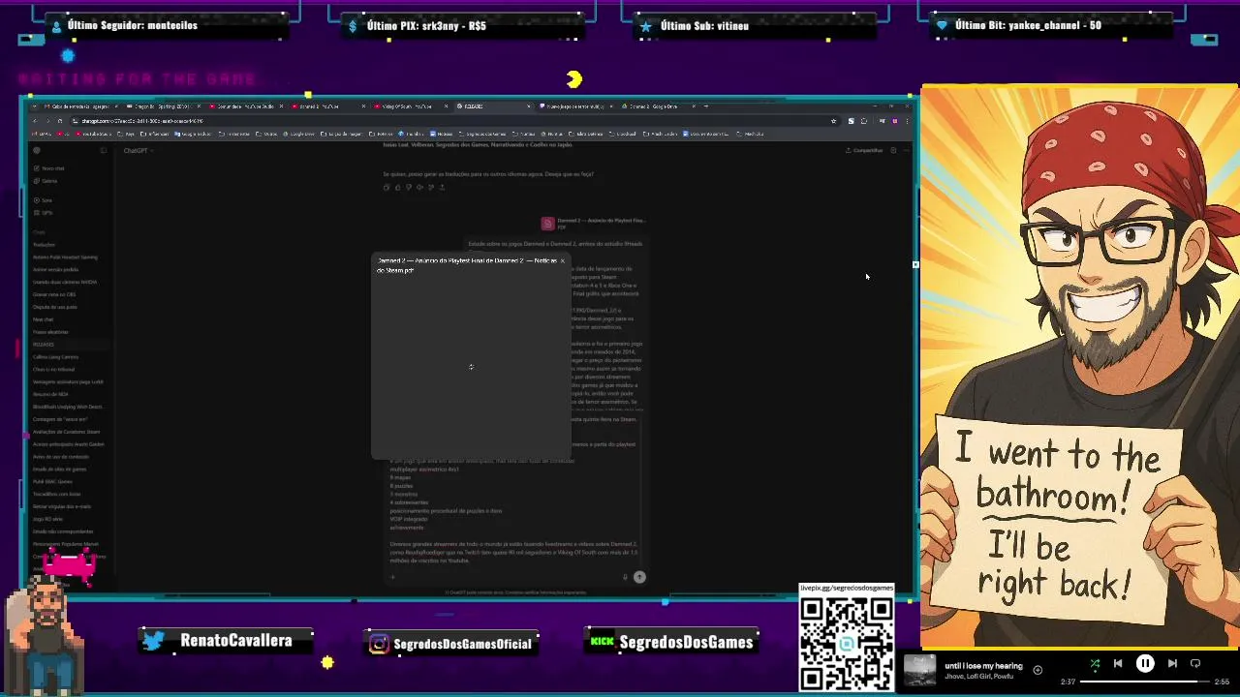The width and height of the screenshot is (1240, 697).
Task: Go back in the browser
Action: (36, 121)
